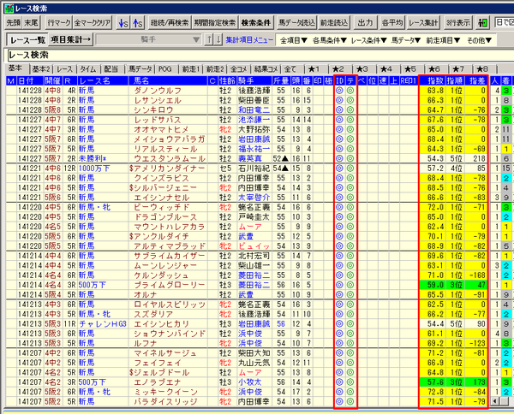
Task: Sort by the 馬名 column header
Action: click(168, 81)
